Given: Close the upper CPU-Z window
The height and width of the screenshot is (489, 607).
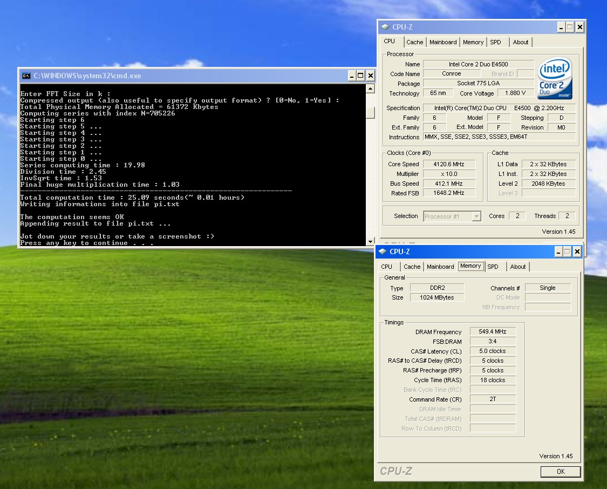Looking at the screenshot, I should tap(580, 27).
